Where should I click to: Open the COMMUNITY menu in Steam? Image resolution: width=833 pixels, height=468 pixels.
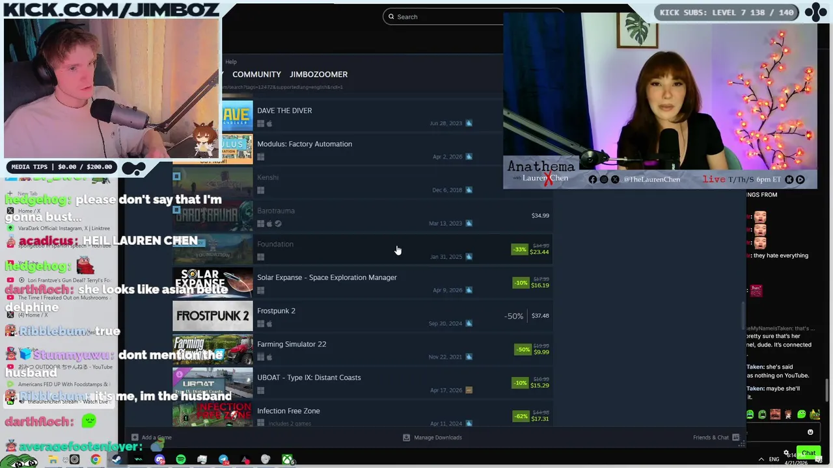(x=256, y=74)
